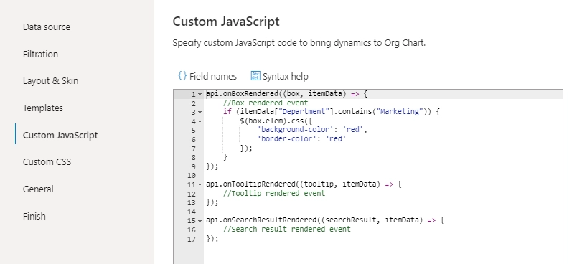Open the Custom CSS step
The width and height of the screenshot is (582, 264).
pyautogui.click(x=47, y=162)
